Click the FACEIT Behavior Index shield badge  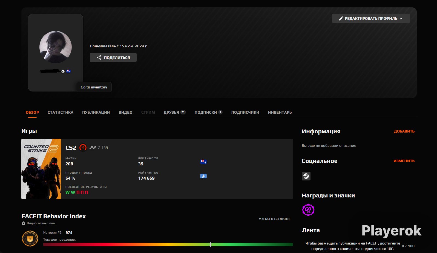coord(30,238)
